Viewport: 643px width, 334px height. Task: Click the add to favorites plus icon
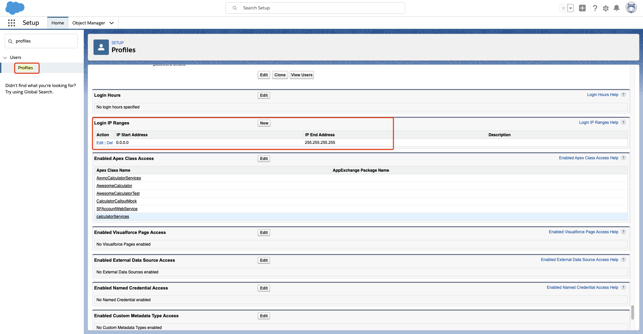click(x=582, y=8)
